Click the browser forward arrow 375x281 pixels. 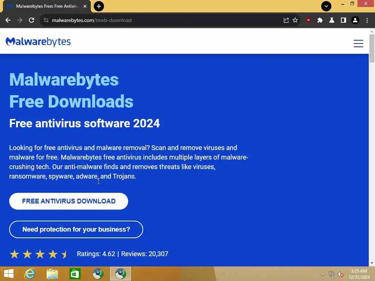coord(20,20)
